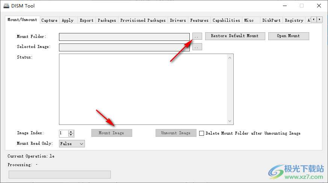Click the Open Mount button

click(289, 36)
